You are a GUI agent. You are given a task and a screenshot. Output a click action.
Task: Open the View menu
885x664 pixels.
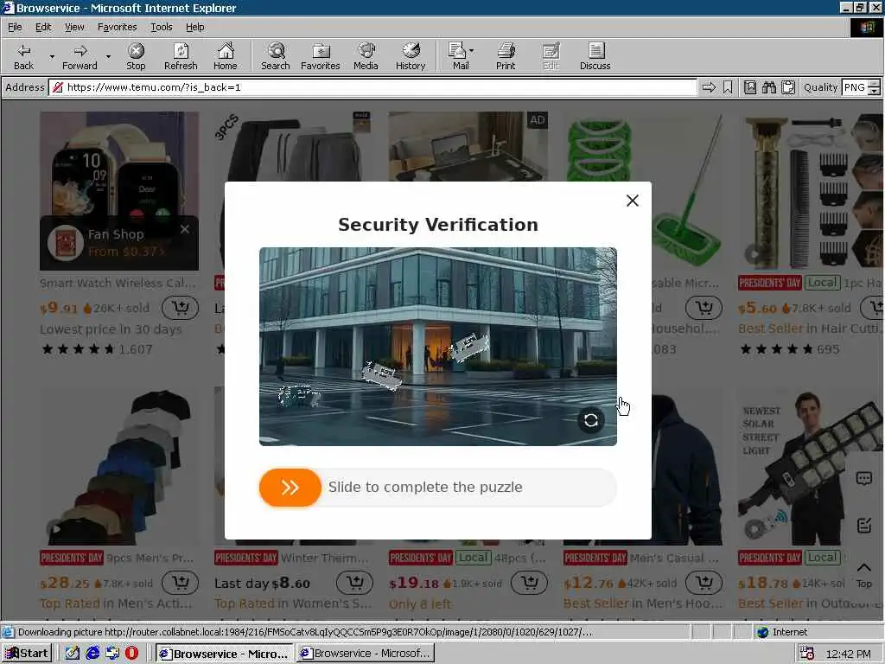click(74, 27)
